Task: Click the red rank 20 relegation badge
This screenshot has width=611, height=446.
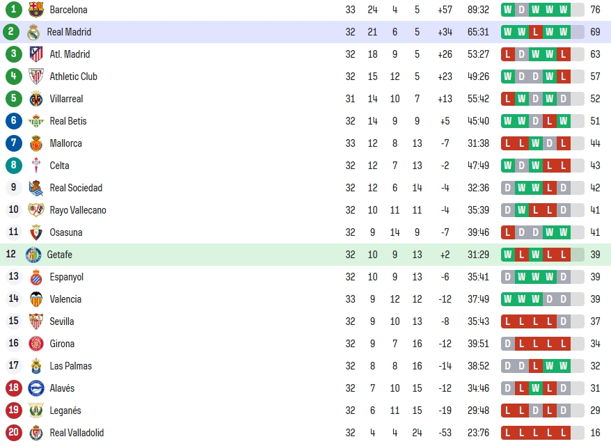Action: (x=14, y=432)
